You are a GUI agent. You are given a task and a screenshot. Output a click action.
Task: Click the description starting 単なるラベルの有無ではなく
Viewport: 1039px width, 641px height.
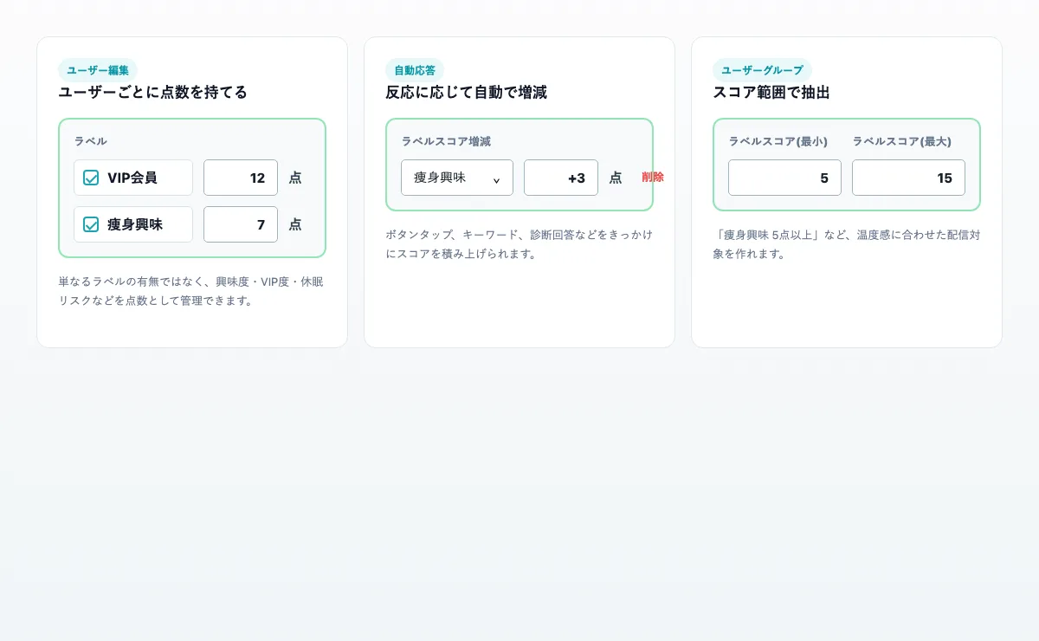point(191,291)
